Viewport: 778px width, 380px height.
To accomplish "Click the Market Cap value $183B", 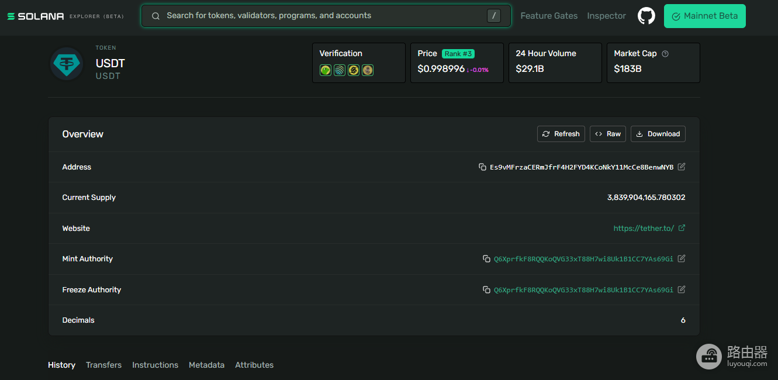I will [x=628, y=69].
